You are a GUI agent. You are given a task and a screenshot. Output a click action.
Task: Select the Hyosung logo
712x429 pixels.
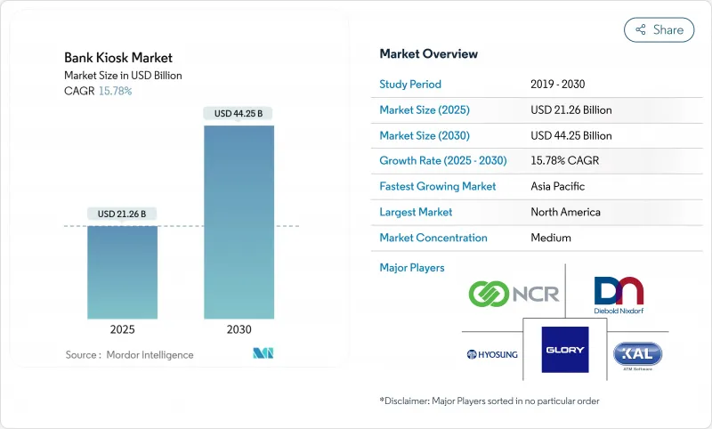(x=491, y=354)
